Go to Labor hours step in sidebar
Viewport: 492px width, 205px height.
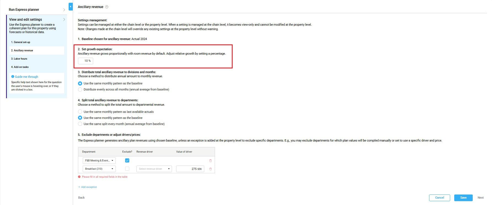coord(19,59)
